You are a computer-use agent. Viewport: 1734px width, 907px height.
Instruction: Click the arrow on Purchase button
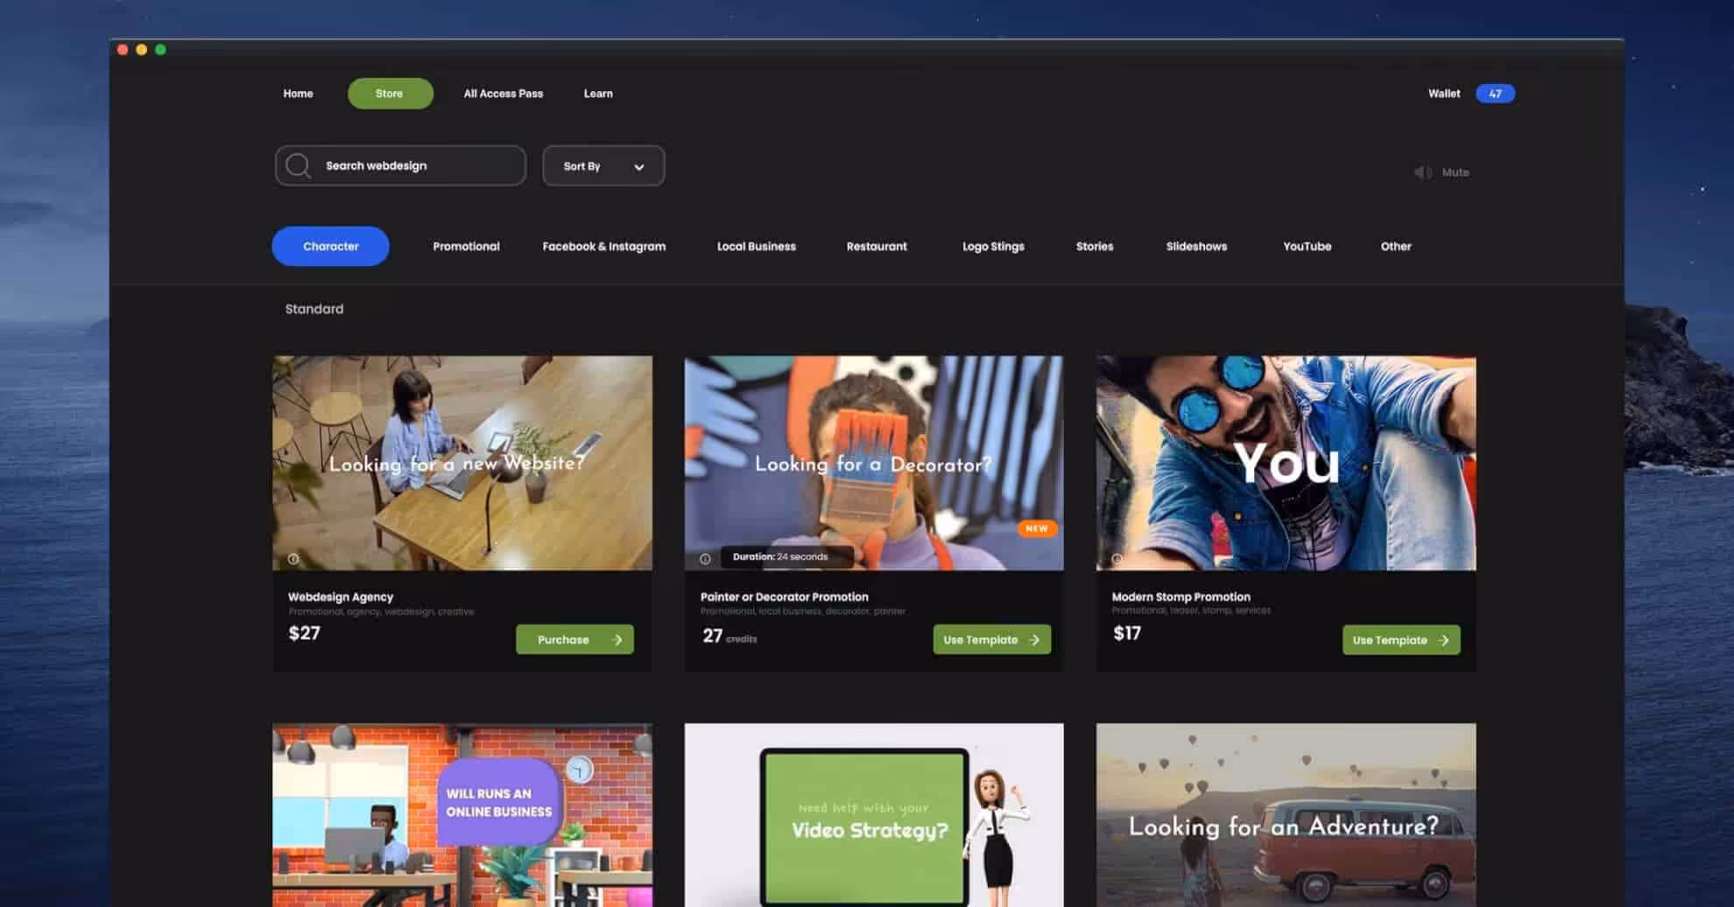(x=617, y=640)
